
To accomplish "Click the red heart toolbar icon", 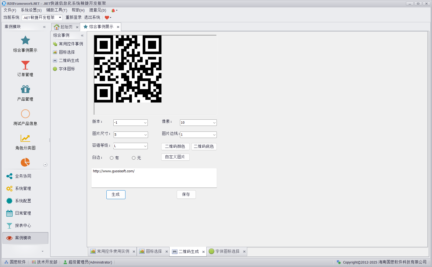I will [x=107, y=18].
